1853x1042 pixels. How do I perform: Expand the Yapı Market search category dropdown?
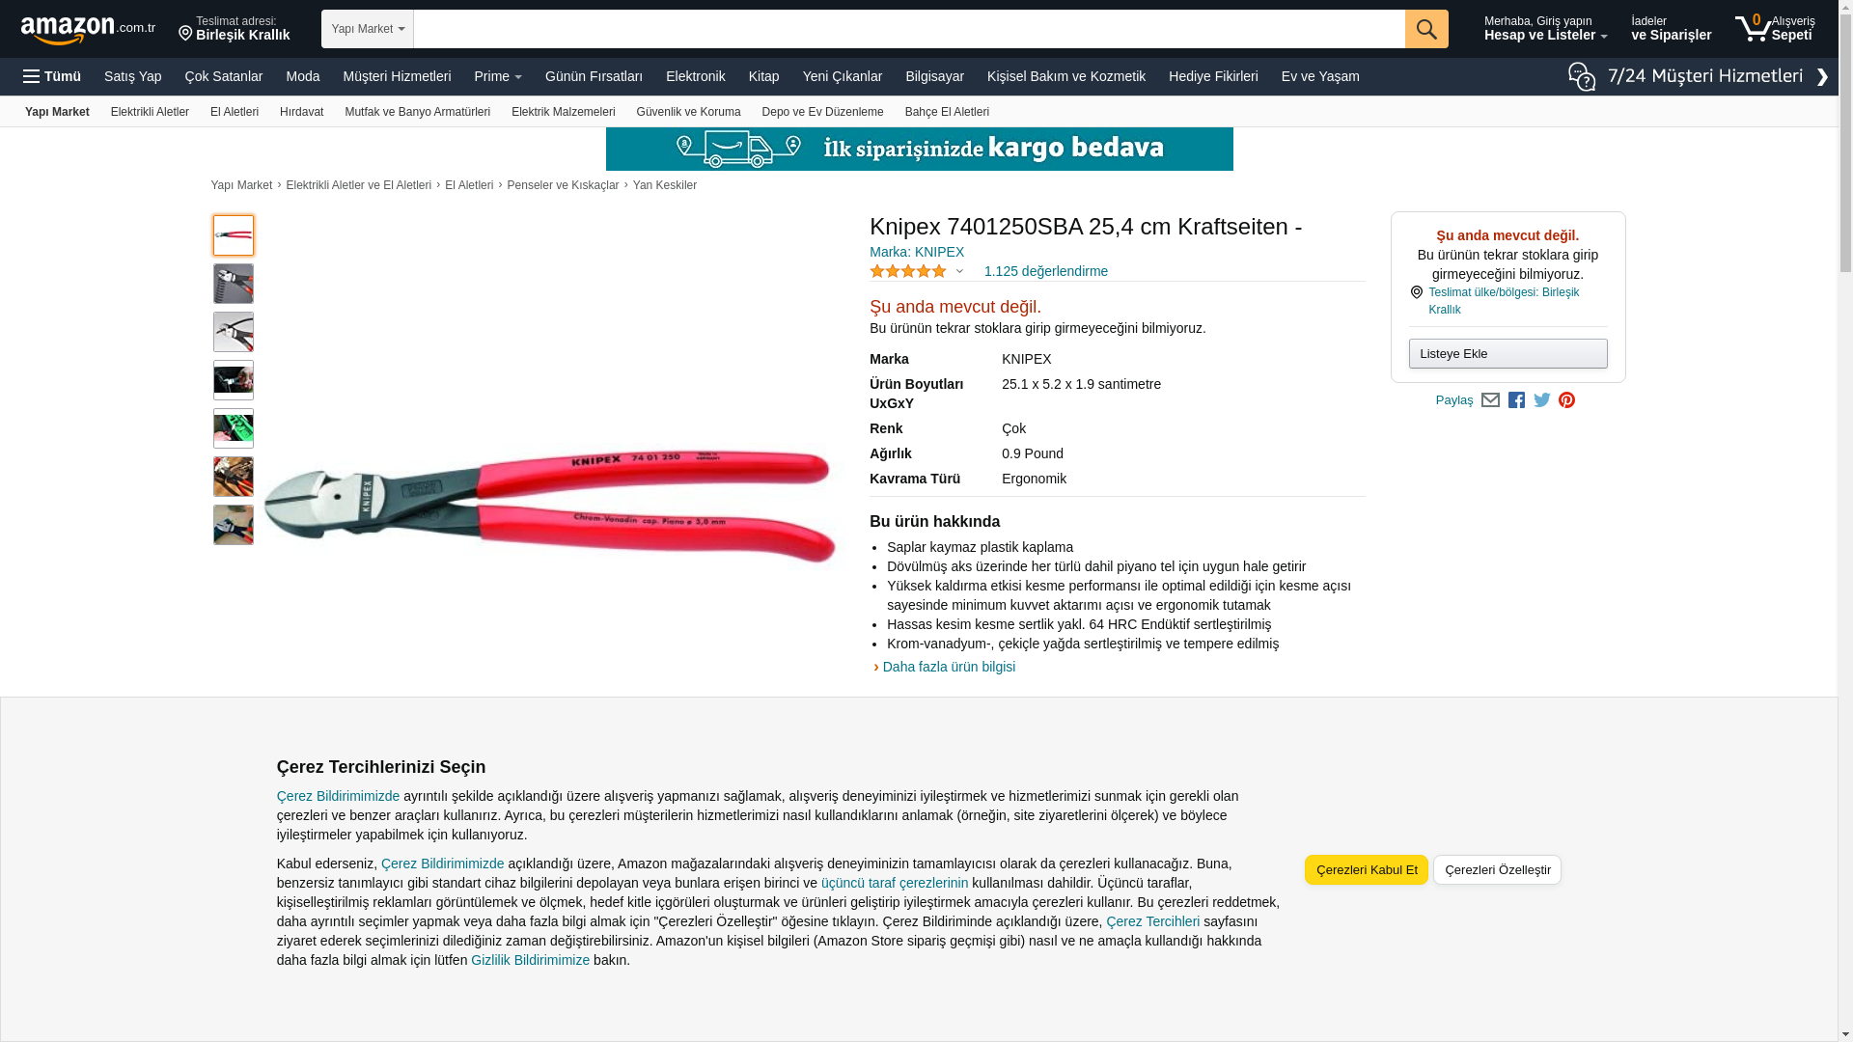[x=368, y=29]
